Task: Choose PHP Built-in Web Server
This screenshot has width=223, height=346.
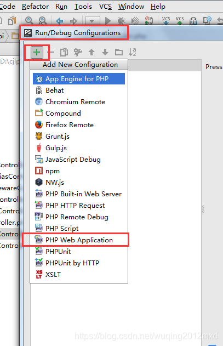Action: pyautogui.click(x=79, y=194)
